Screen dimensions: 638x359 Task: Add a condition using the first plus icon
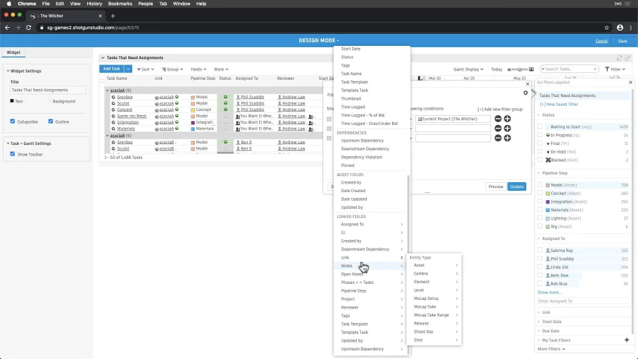(507, 119)
